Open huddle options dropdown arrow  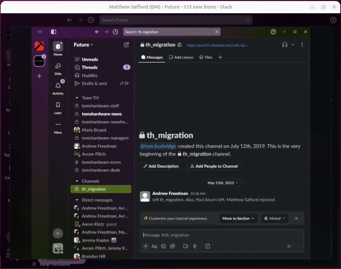tap(293, 45)
